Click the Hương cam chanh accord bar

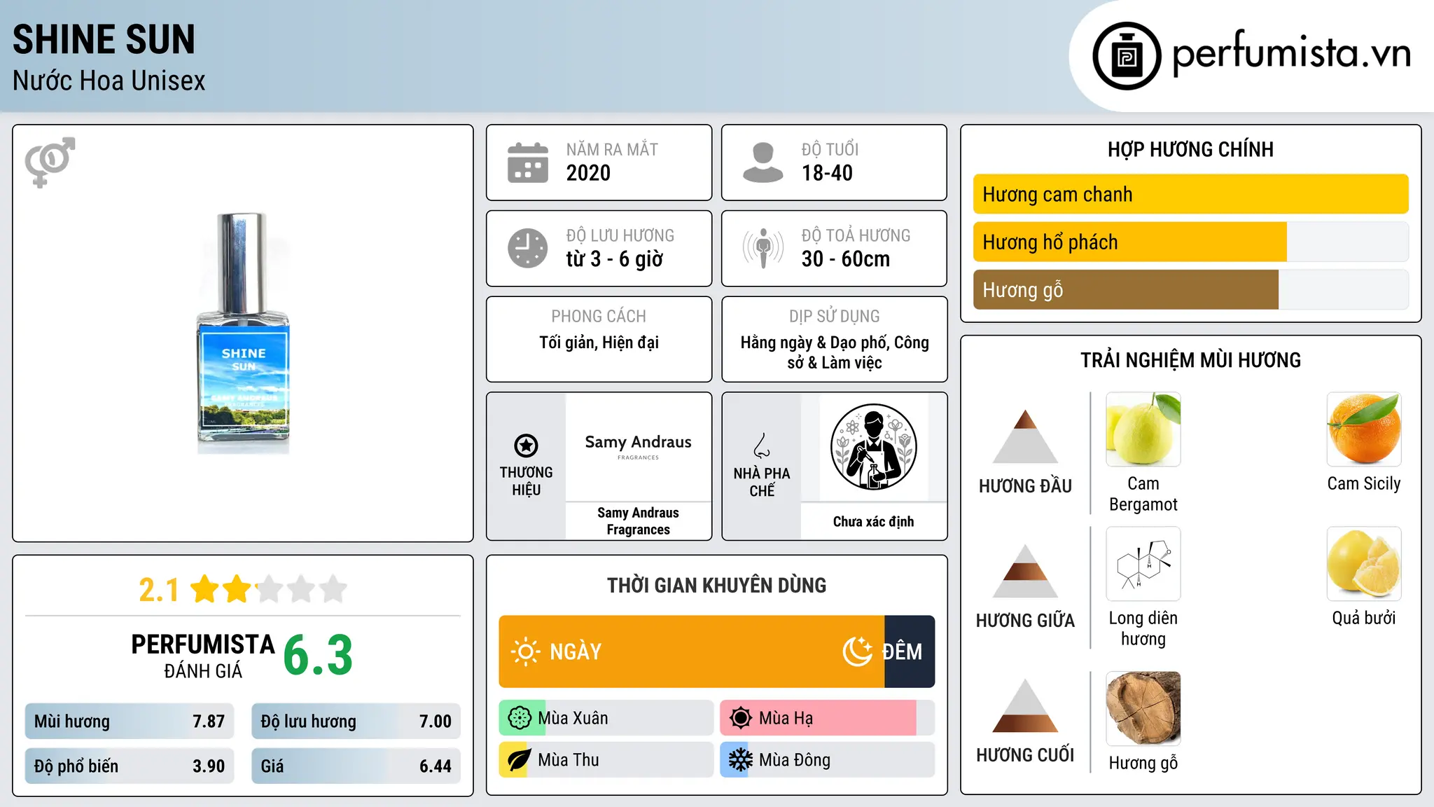tap(1190, 194)
